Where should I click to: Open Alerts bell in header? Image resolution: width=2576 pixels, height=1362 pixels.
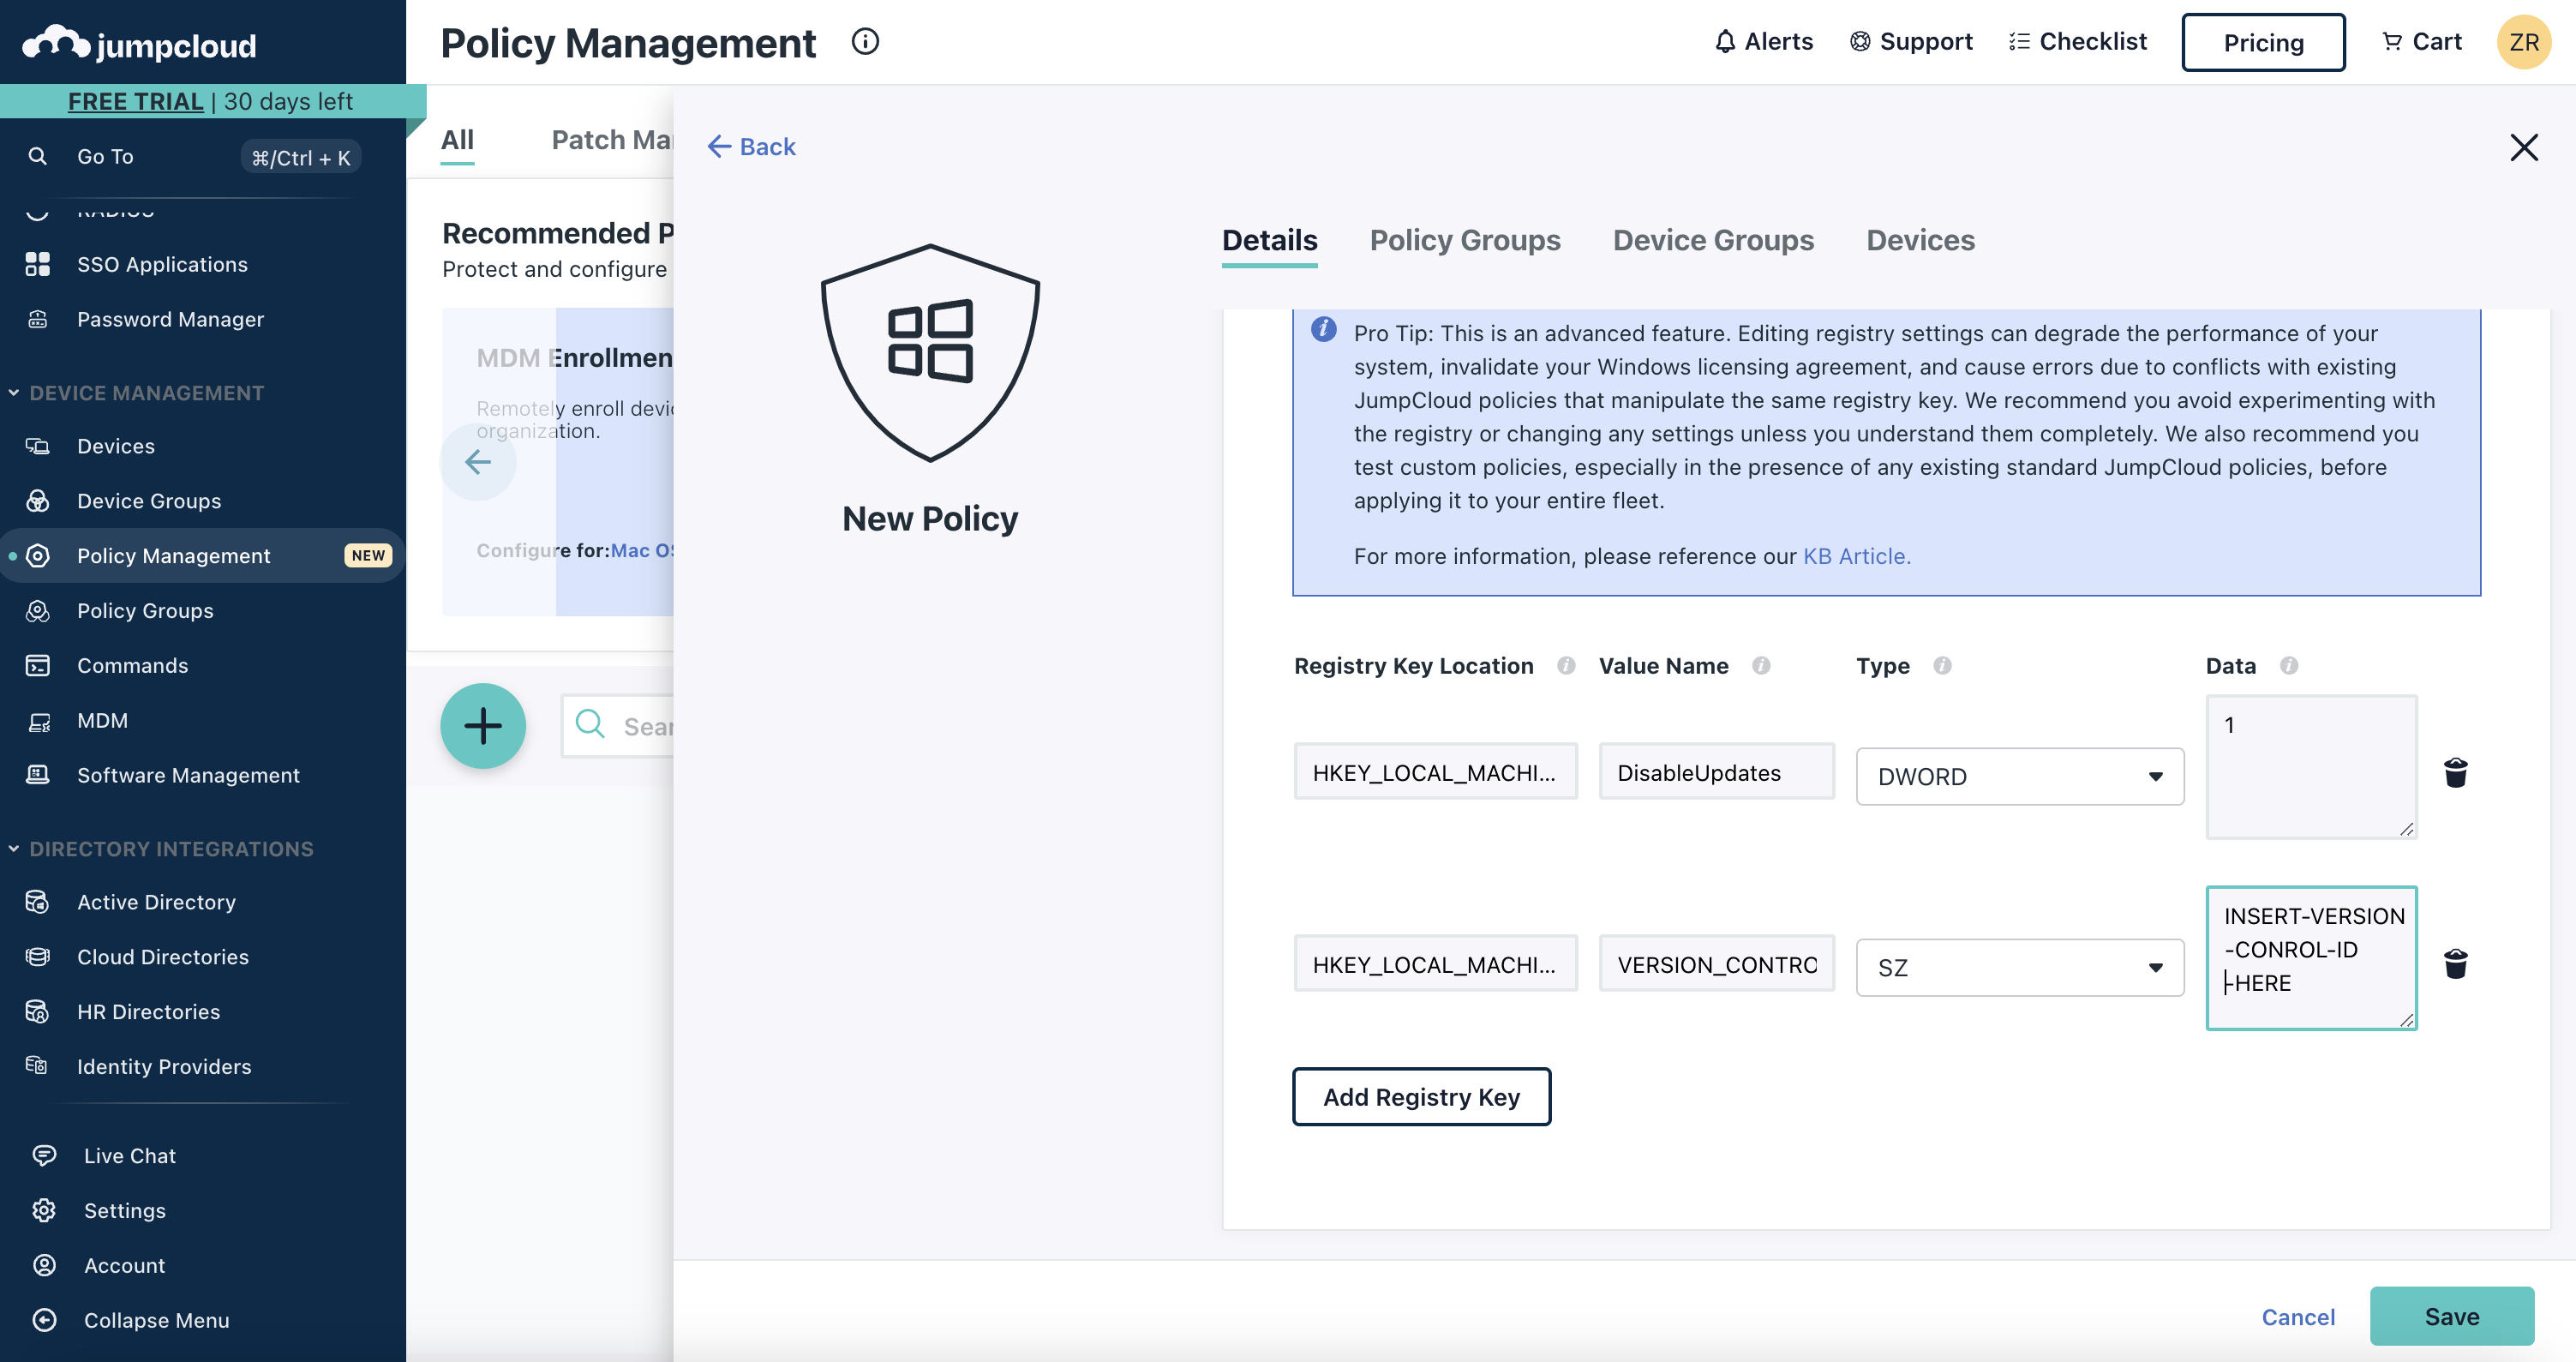1763,42
